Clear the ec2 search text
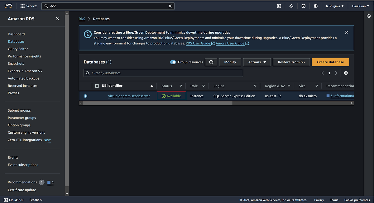This screenshot has height=203, width=374. click(x=170, y=6)
